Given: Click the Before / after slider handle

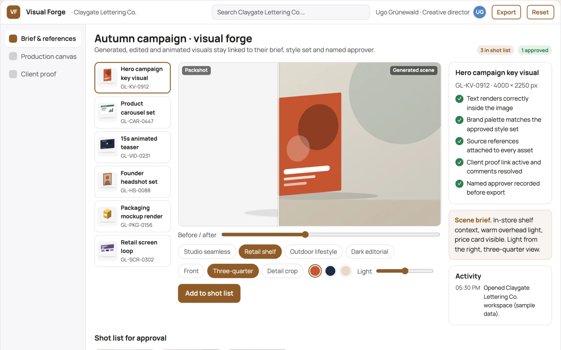Looking at the screenshot, I should click(x=305, y=234).
